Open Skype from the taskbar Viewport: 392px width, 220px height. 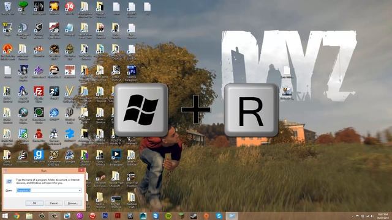(219, 216)
